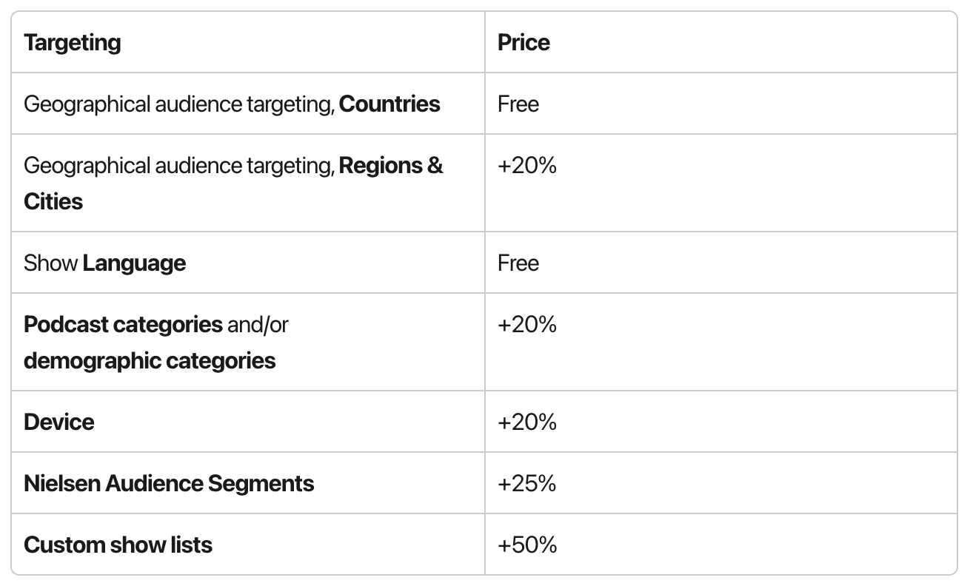Click the Free price for Show Language
This screenshot has width=970, height=586.
(518, 263)
